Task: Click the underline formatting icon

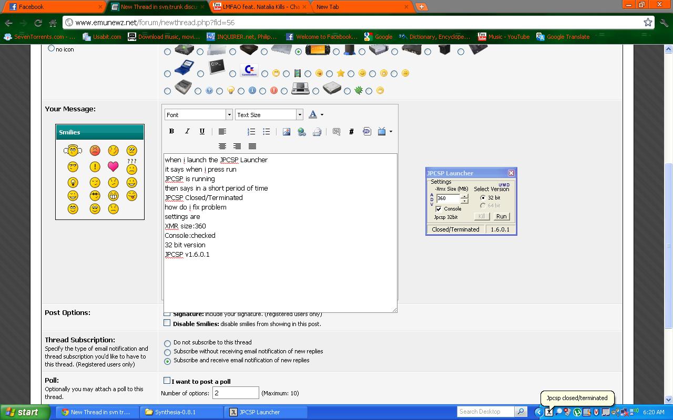Action: pyautogui.click(x=202, y=131)
